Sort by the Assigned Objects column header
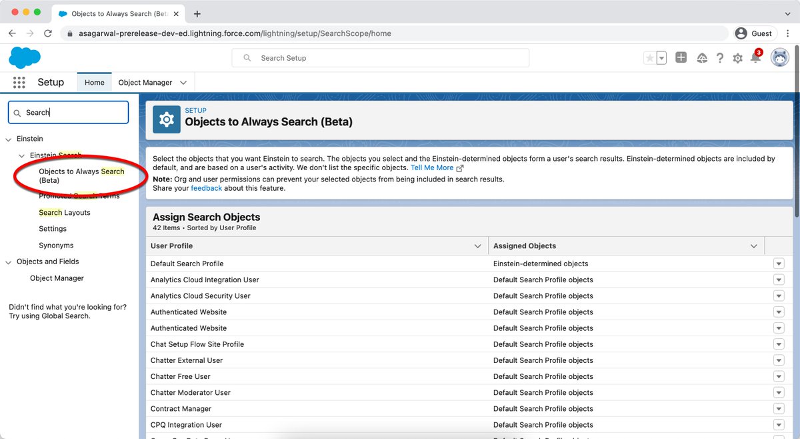The height and width of the screenshot is (439, 800). coord(525,246)
